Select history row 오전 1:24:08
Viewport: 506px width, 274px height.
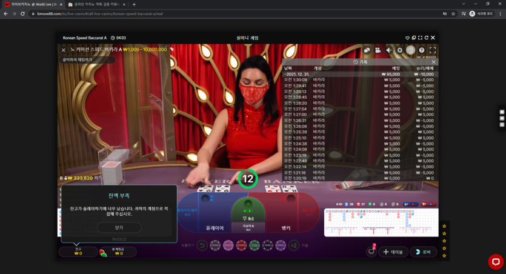(x=359, y=149)
